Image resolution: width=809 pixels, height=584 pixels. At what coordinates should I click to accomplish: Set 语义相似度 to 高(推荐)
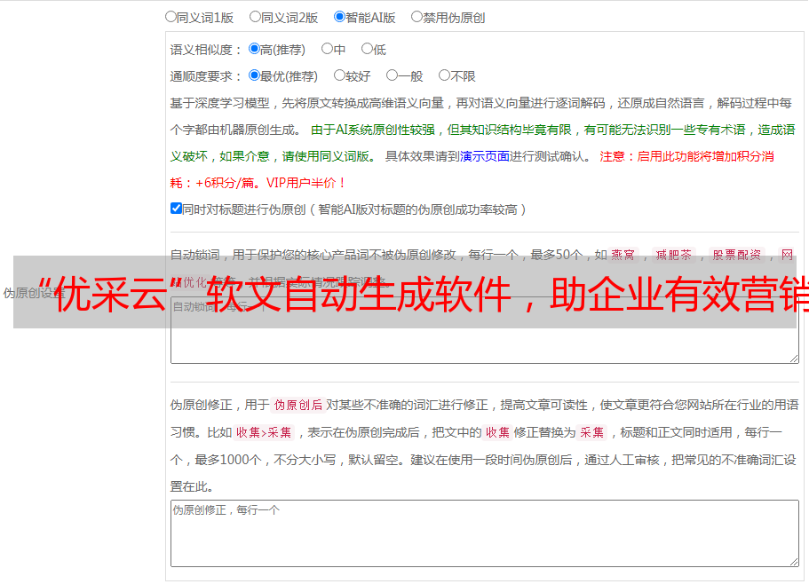click(x=254, y=49)
